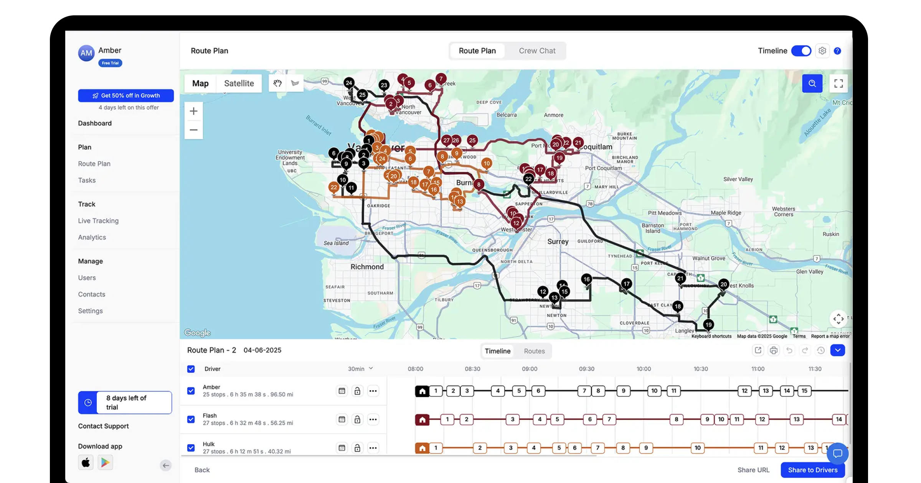Click stop 12 on Amber's timeline
Viewport: 921px width, 483px height.
744,391
